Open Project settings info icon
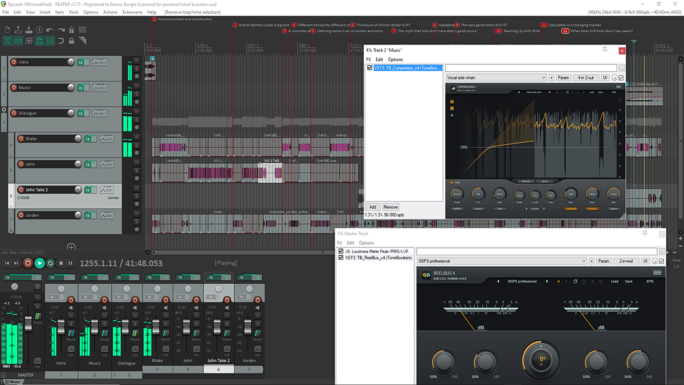Image resolution: width=684 pixels, height=385 pixels. click(39, 30)
